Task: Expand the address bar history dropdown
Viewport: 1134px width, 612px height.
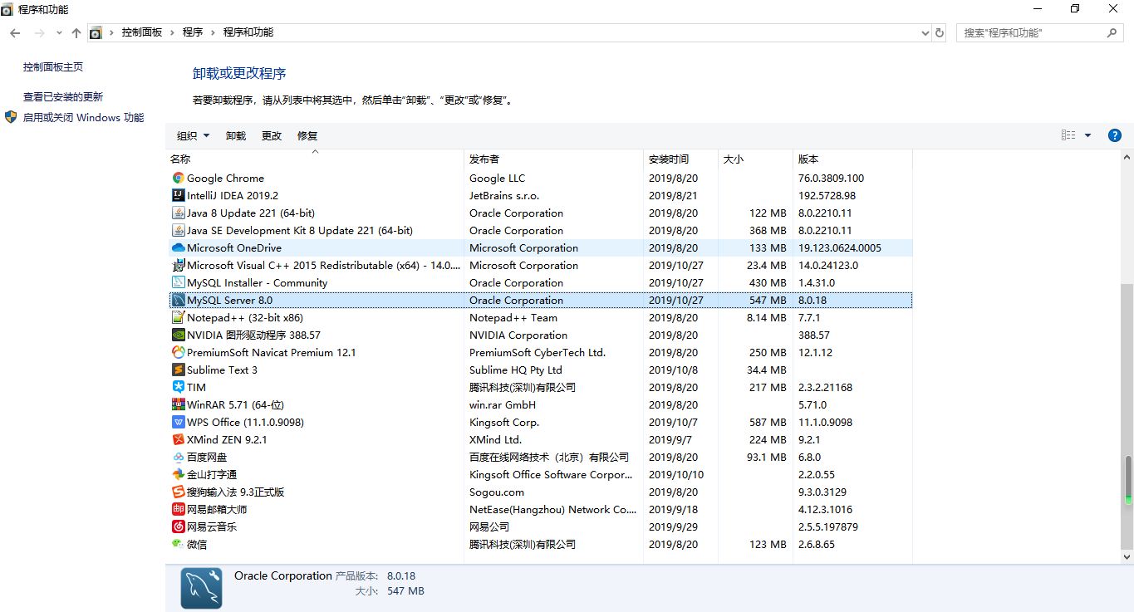Action: coord(925,32)
